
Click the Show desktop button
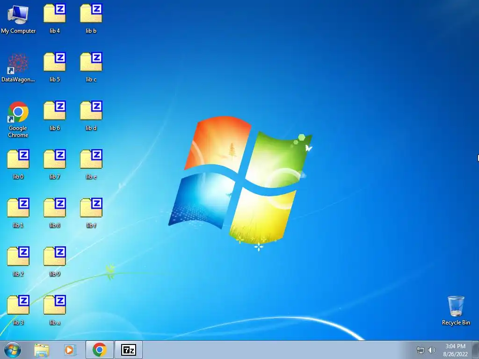click(476, 350)
